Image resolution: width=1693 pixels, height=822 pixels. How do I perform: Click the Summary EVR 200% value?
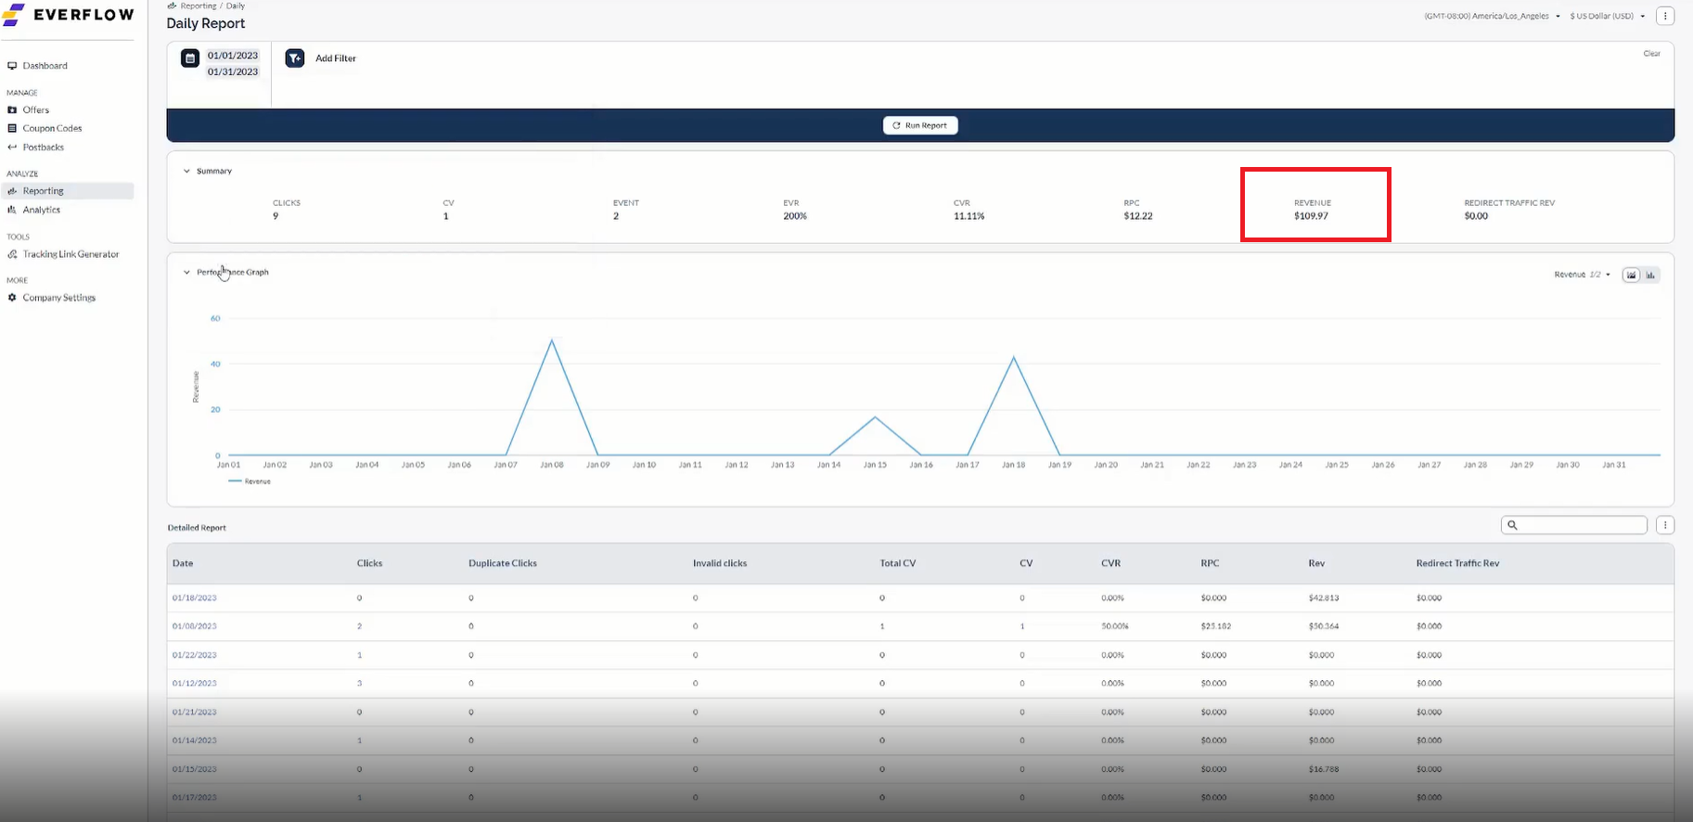795,216
